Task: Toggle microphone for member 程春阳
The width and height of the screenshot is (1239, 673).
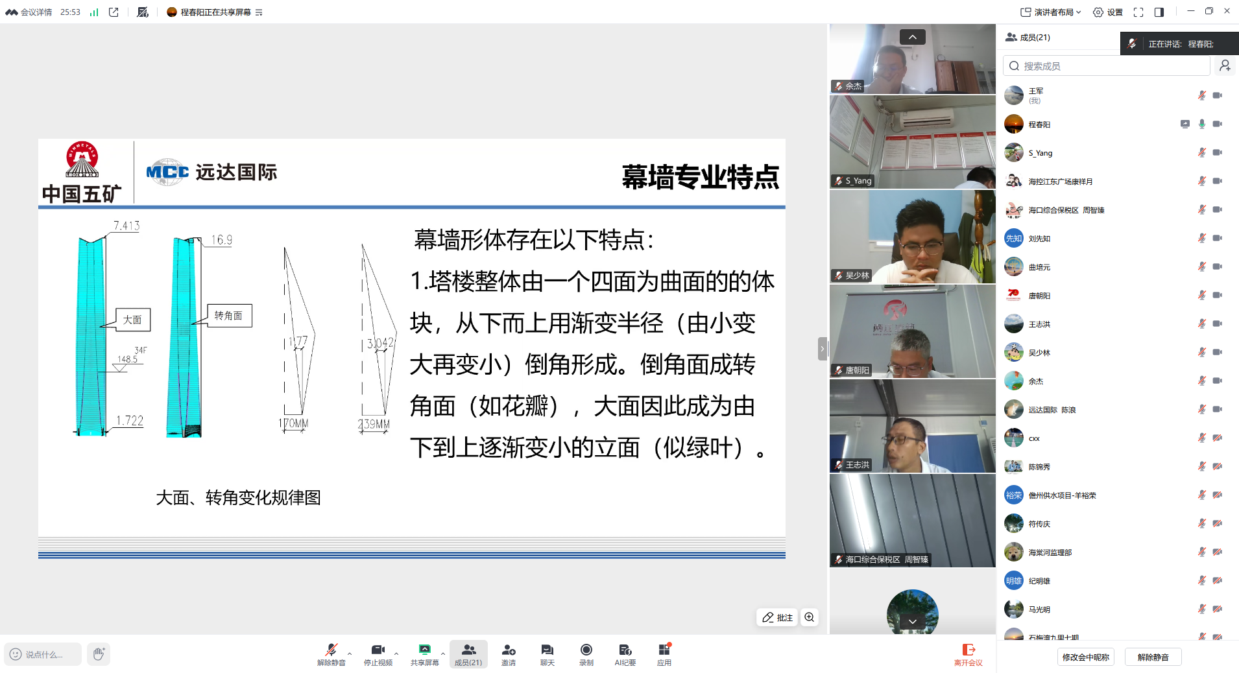Action: pos(1201,124)
